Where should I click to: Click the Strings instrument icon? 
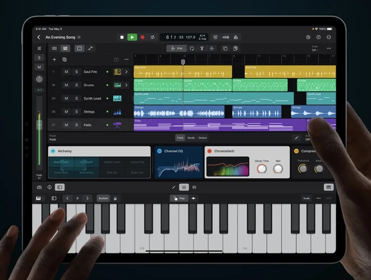coord(117,112)
